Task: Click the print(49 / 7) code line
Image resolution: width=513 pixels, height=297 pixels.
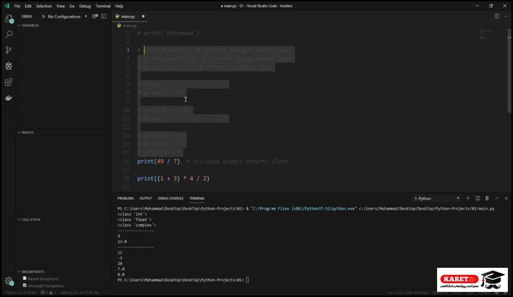Action: [x=159, y=161]
